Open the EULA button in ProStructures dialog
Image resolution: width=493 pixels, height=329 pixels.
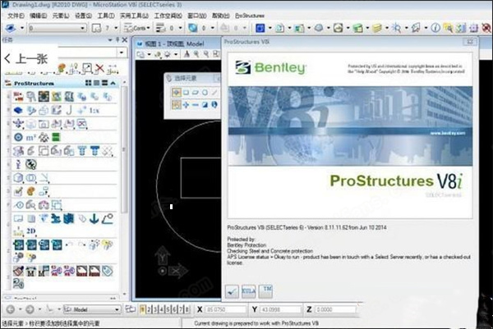(248, 291)
